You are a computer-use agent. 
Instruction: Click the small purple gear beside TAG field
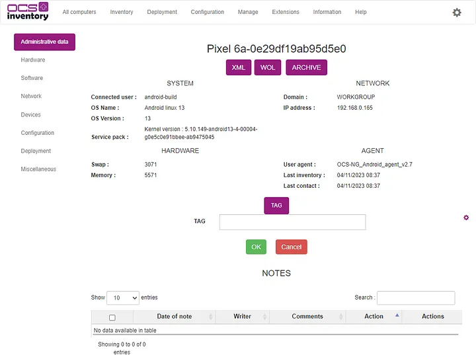pyautogui.click(x=466, y=218)
